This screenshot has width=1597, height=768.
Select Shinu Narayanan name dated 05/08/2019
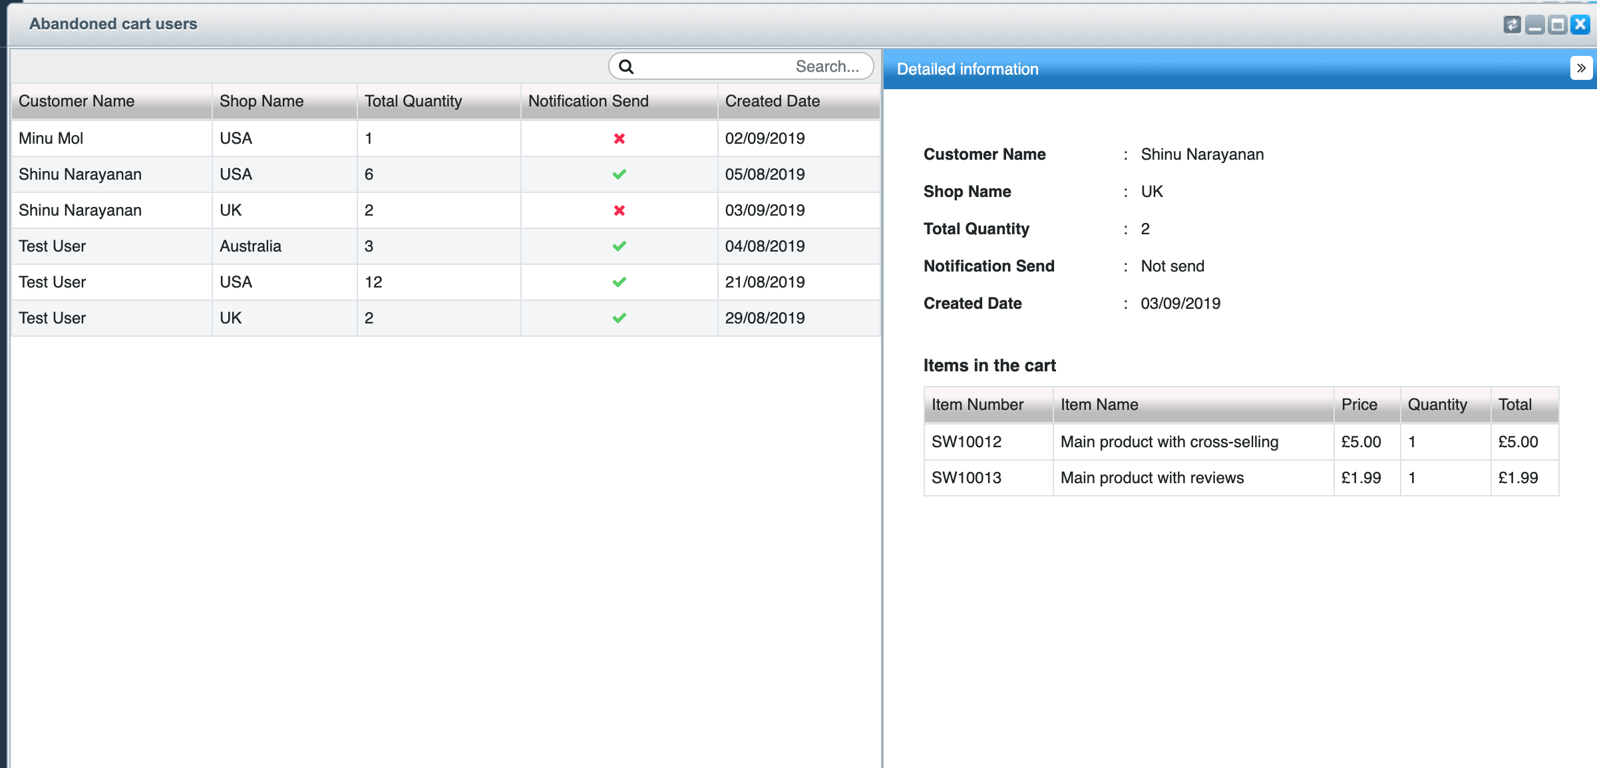[80, 174]
